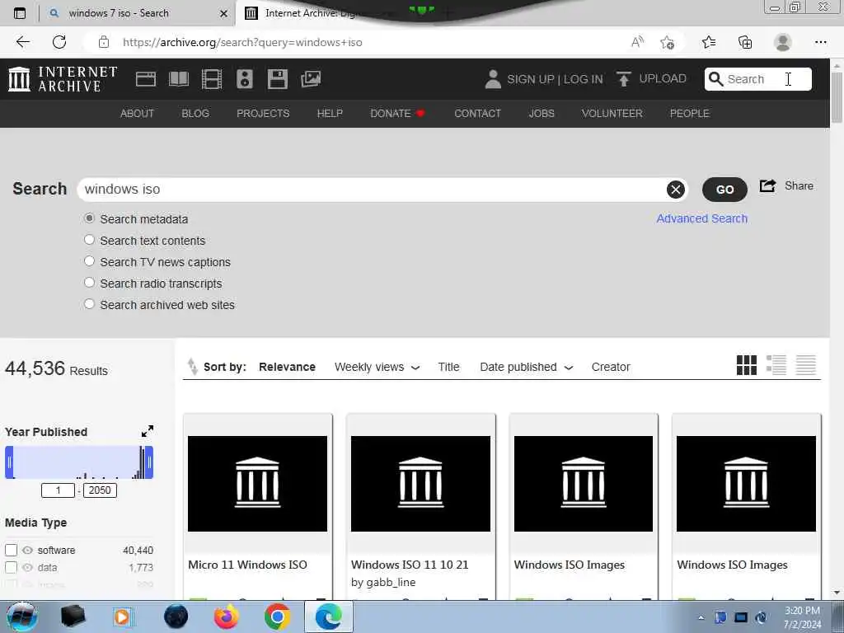844x633 pixels.
Task: Click the GO search button
Action: (724, 190)
